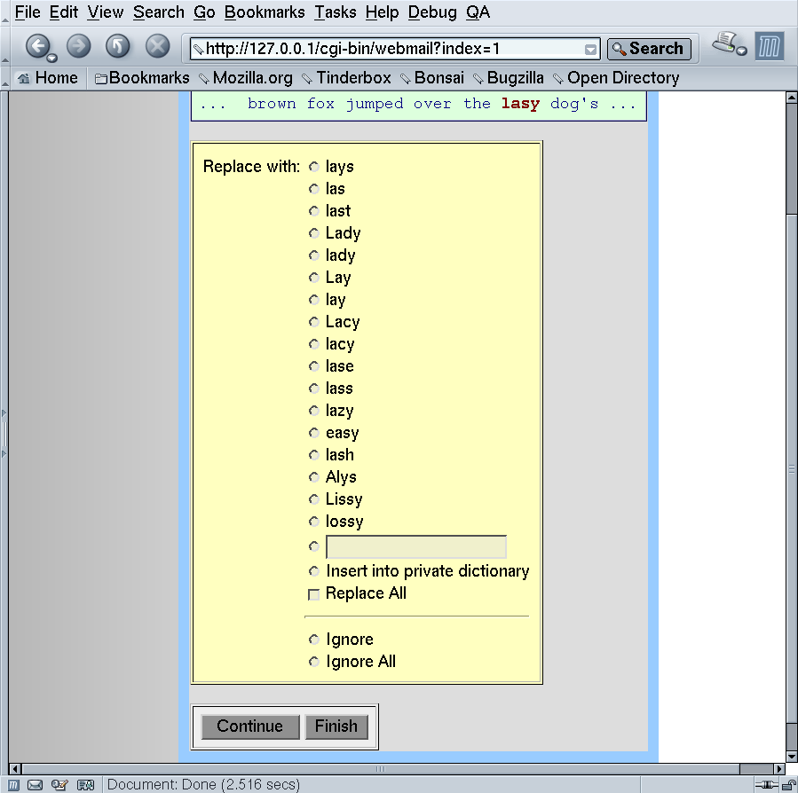798x793 pixels.
Task: Open the URL history dropdown arrow
Action: (590, 50)
